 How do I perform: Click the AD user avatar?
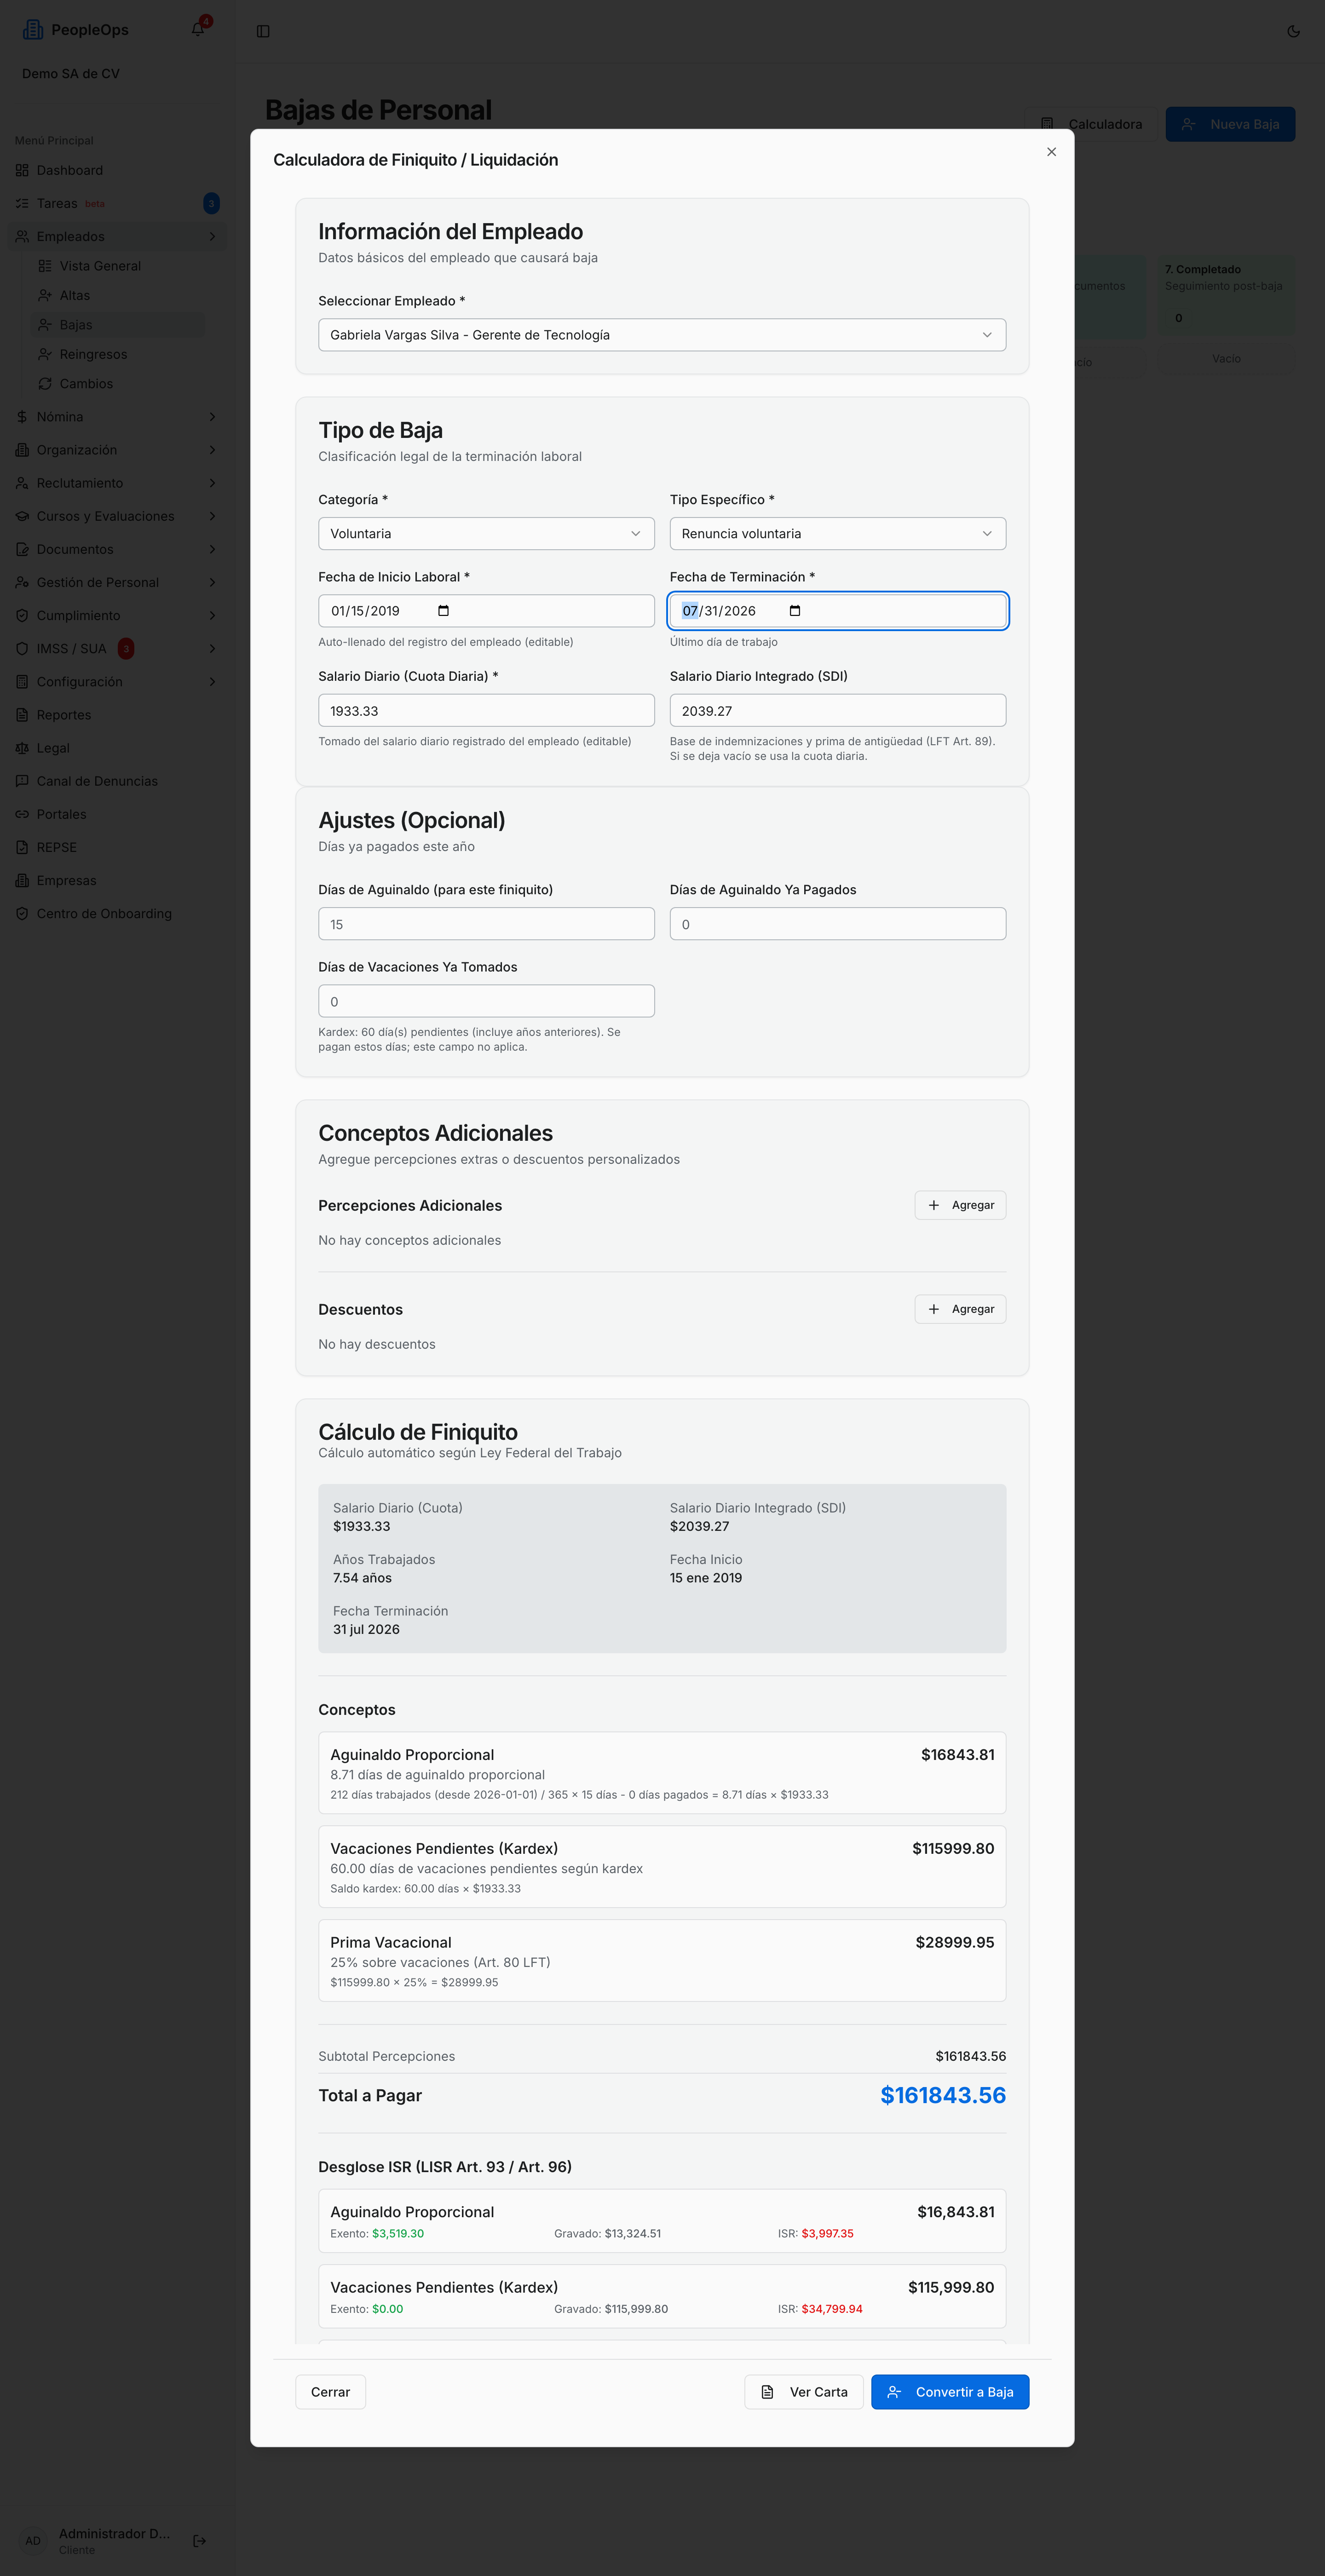tap(33, 2540)
